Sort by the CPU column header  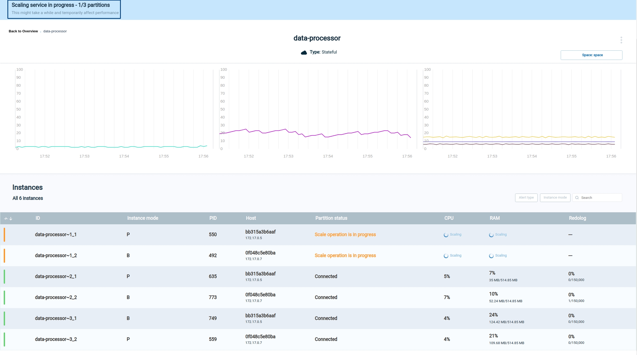pyautogui.click(x=449, y=218)
